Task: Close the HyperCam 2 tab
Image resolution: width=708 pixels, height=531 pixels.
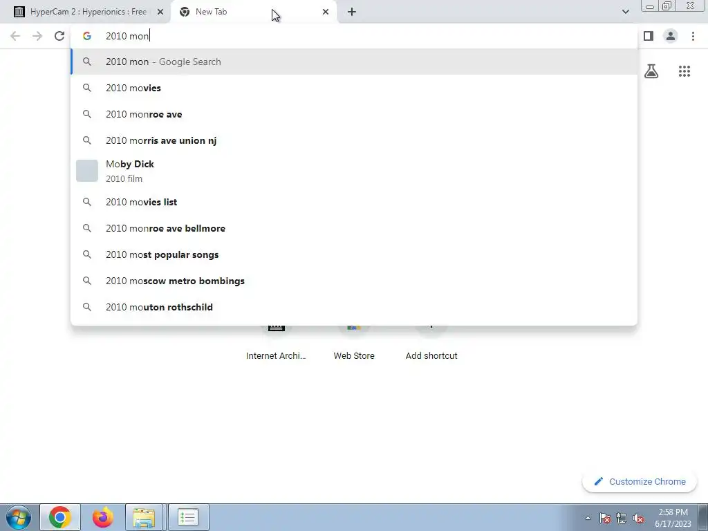Action: coord(160,12)
